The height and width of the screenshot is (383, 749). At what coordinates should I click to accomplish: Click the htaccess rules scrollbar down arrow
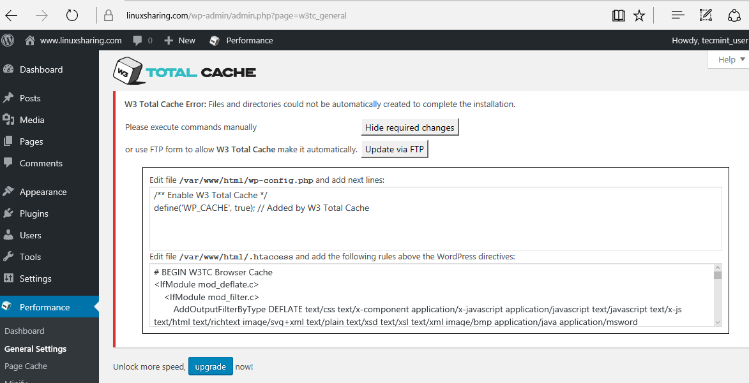718,322
